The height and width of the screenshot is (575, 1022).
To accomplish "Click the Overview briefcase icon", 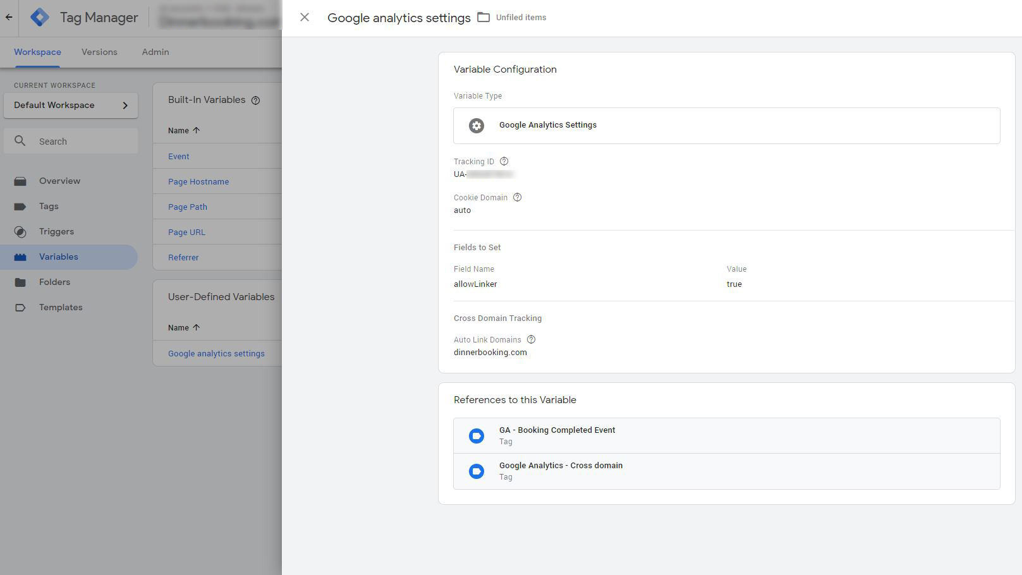I will click(20, 181).
